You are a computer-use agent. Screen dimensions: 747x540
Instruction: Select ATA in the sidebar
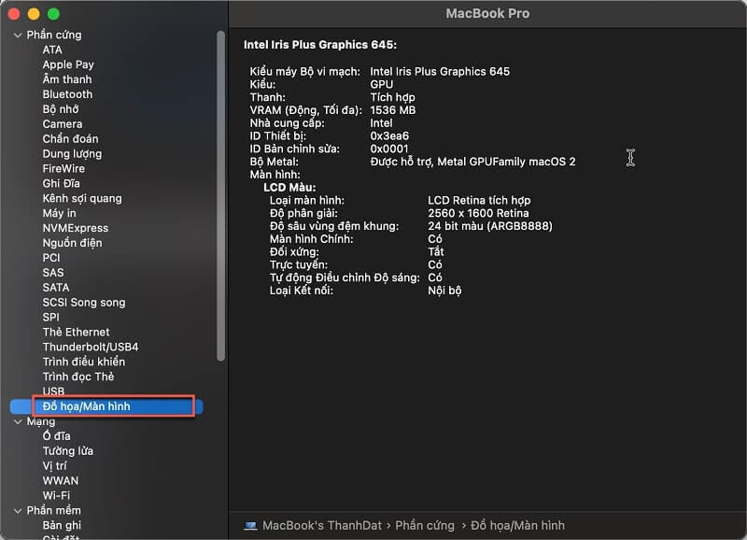[52, 50]
